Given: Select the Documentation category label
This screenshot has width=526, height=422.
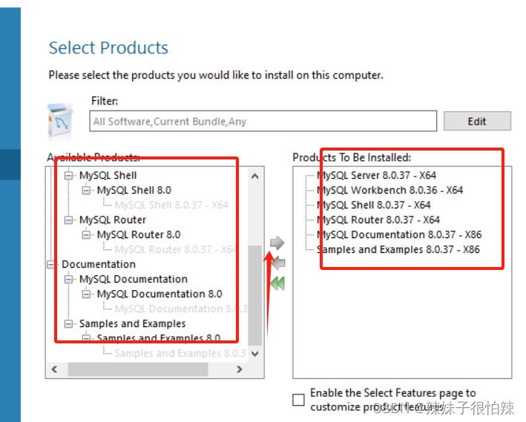Looking at the screenshot, I should pyautogui.click(x=99, y=264).
